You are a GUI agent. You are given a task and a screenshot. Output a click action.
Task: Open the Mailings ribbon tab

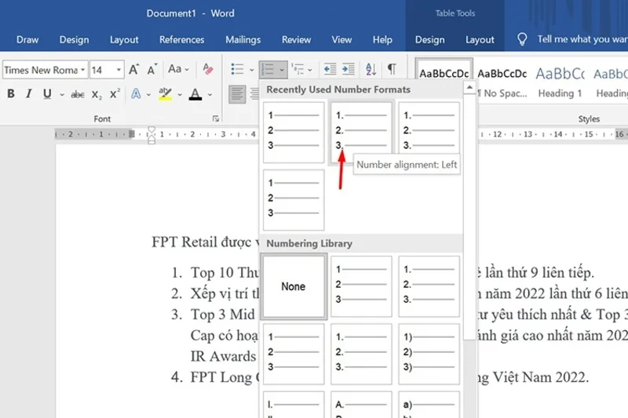(243, 40)
